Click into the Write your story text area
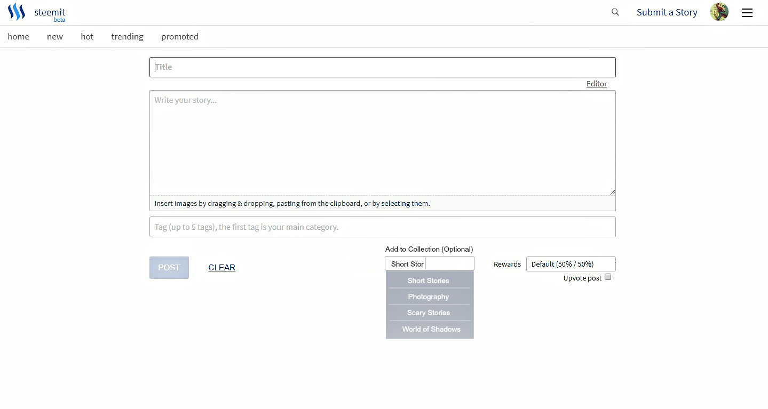This screenshot has width=768, height=409. pos(383,143)
